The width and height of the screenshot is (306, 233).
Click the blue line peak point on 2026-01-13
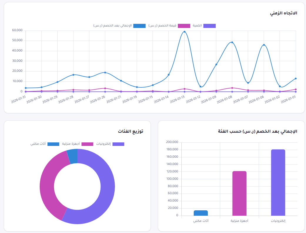[184, 32]
